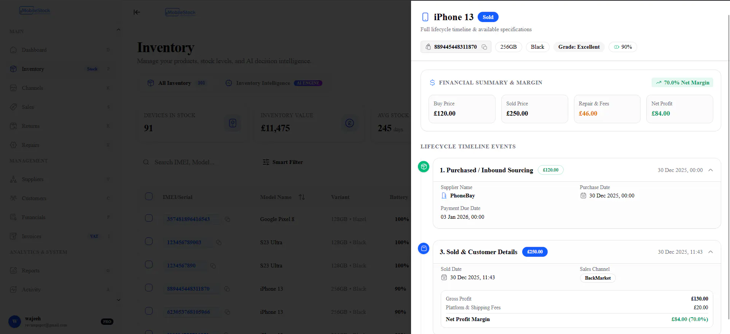Click the Reports sidebar icon
The width and height of the screenshot is (730, 334).
(x=13, y=270)
